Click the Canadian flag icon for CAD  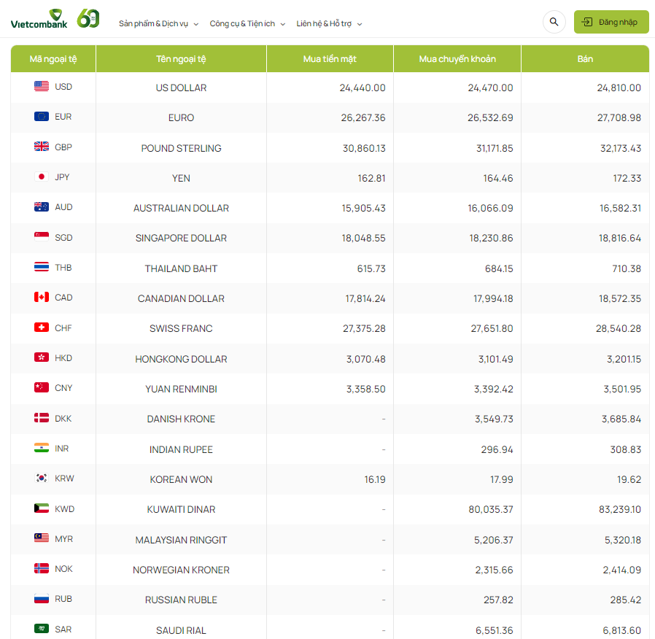42,298
